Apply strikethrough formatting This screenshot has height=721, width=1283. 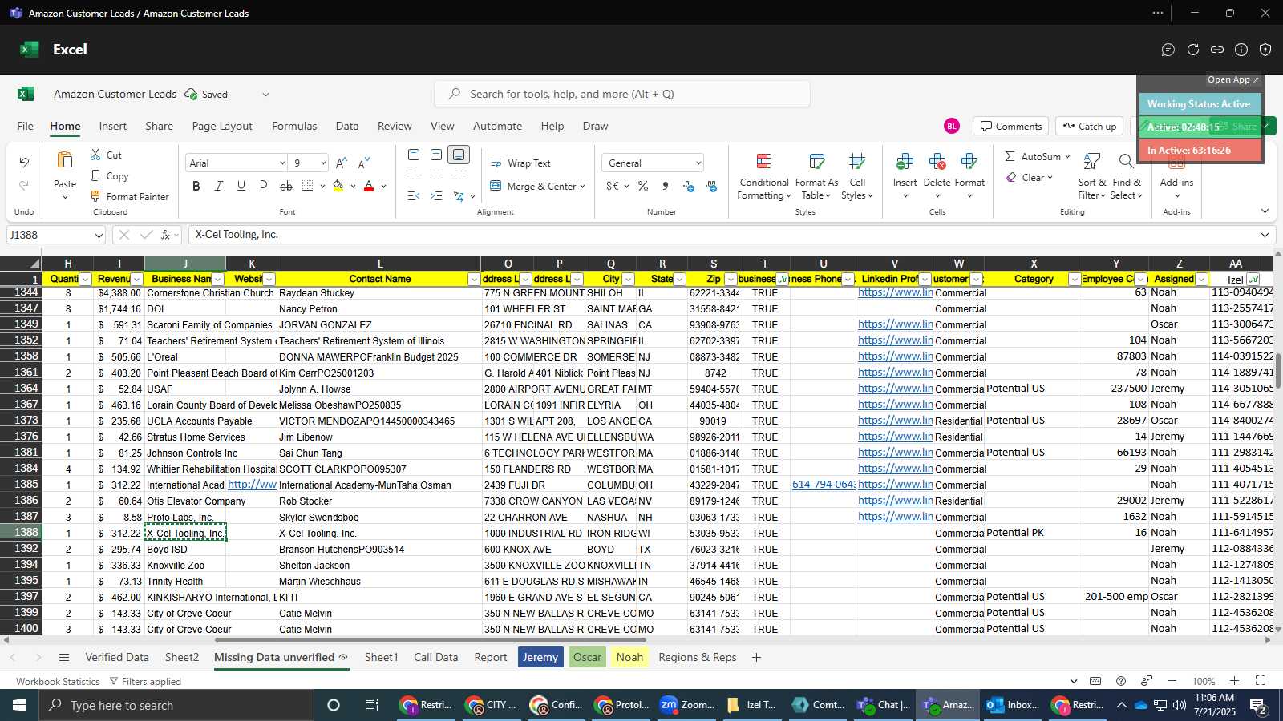286,186
